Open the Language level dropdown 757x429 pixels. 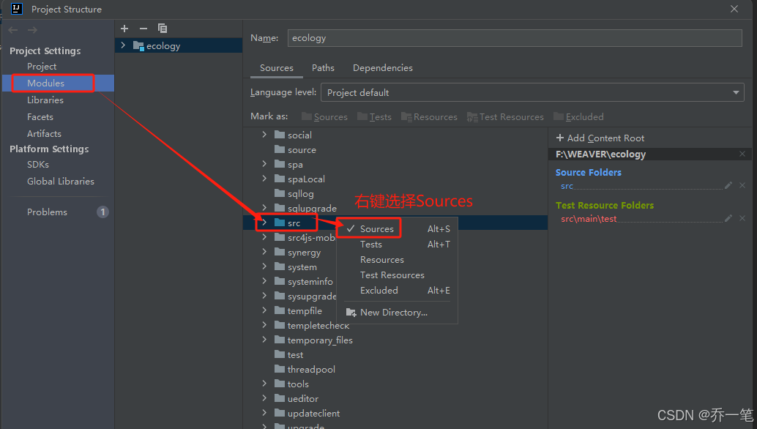(532, 92)
